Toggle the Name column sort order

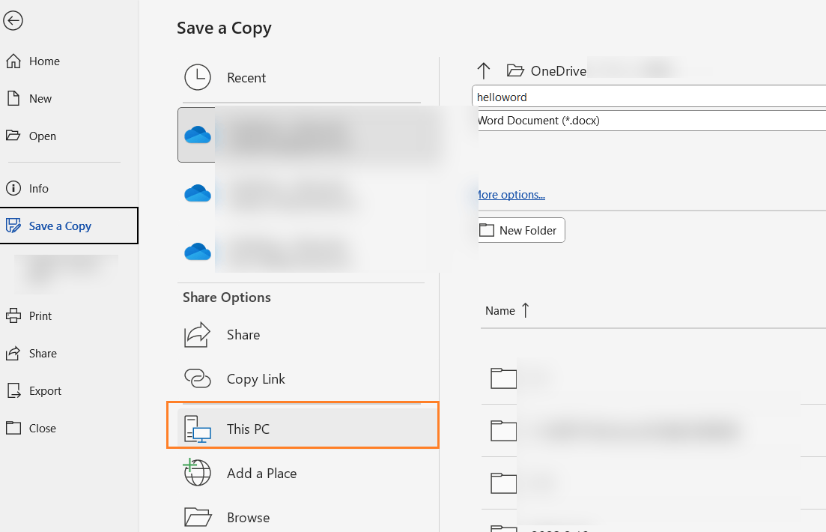(507, 310)
